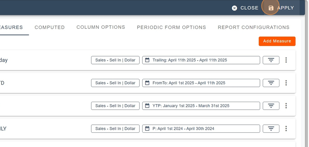Click Sales - Sell In chip in first row
The height and width of the screenshot is (147, 309).
tap(115, 60)
